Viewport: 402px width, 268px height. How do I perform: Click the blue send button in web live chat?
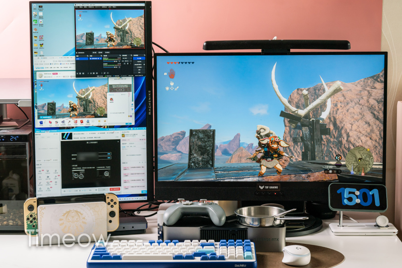[x=129, y=124]
